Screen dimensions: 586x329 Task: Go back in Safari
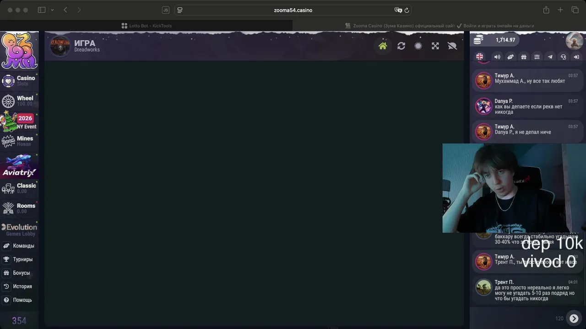(65, 10)
